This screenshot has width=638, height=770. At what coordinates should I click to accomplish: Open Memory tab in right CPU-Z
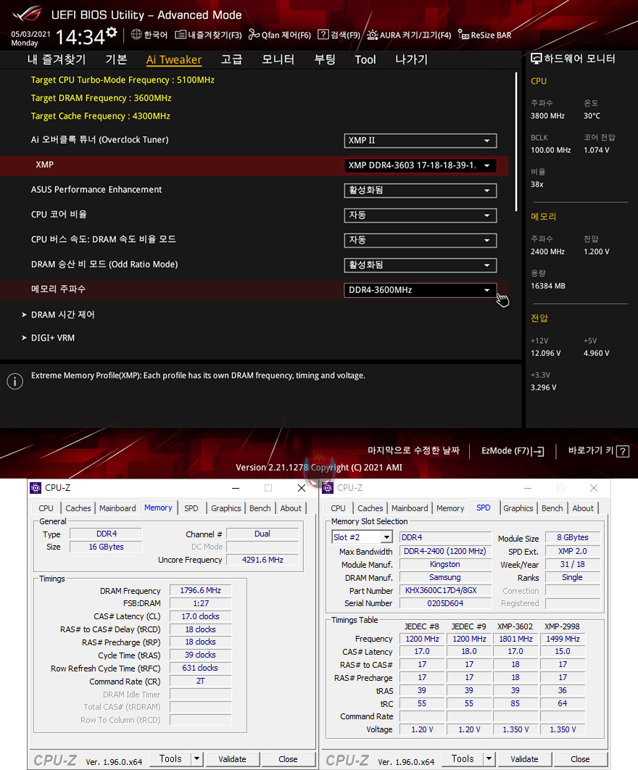(x=450, y=508)
